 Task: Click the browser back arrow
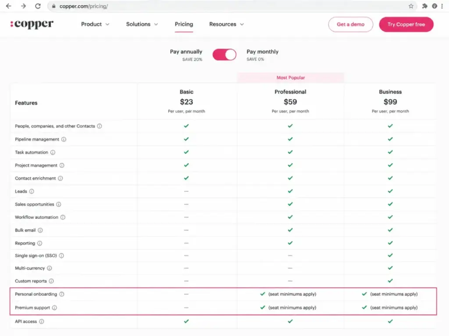(9, 6)
